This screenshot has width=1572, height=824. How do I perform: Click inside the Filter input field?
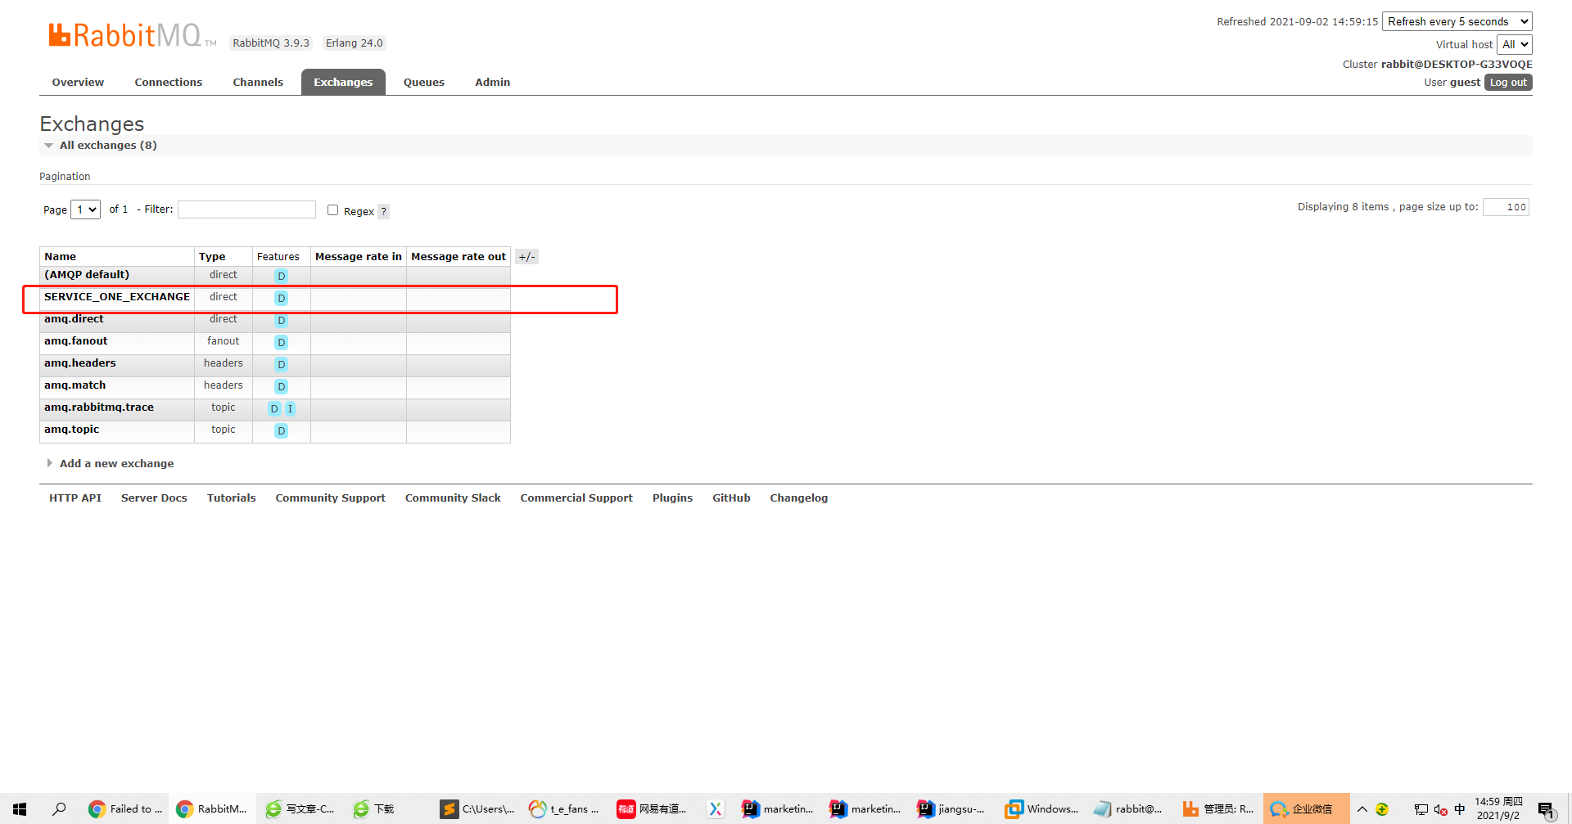pos(246,209)
